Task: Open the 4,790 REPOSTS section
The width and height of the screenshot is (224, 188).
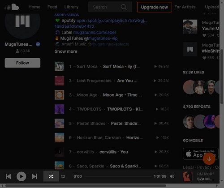Action: click(197, 107)
